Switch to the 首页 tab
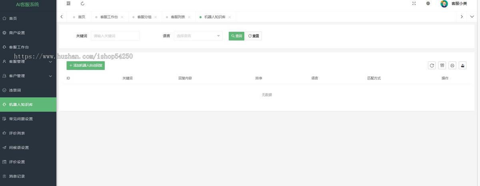This screenshot has height=186, width=480. click(79, 17)
